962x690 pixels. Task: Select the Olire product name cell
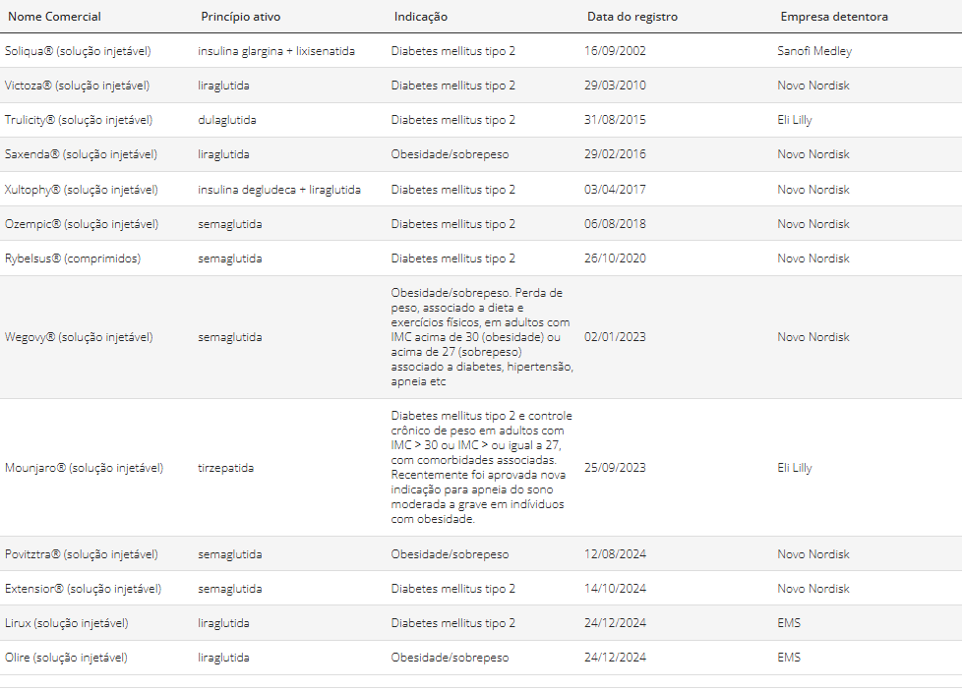[66, 658]
